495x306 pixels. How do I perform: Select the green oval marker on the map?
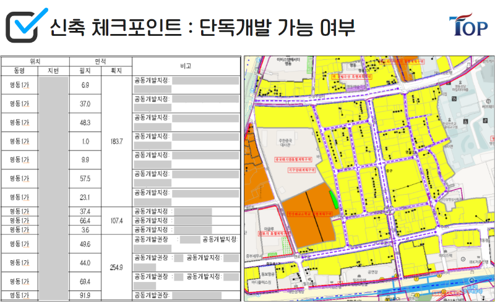click(x=334, y=200)
